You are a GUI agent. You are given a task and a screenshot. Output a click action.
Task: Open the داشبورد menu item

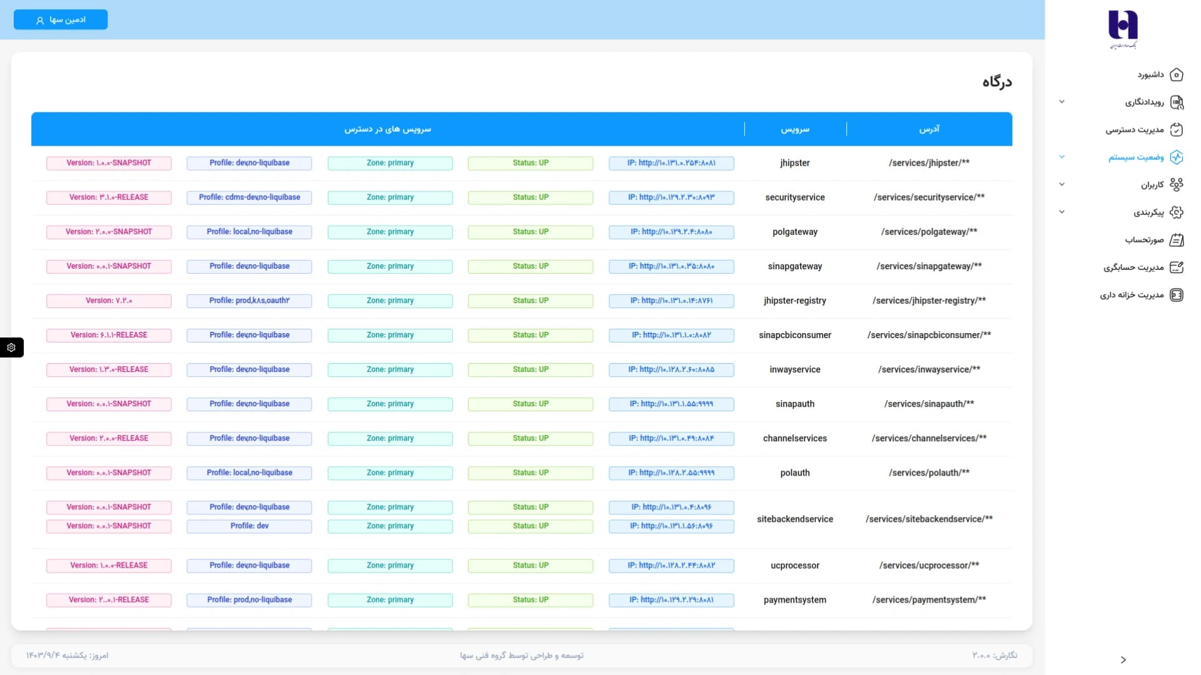coord(1150,75)
